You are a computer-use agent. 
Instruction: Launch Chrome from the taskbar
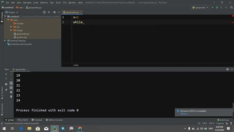(80, 129)
